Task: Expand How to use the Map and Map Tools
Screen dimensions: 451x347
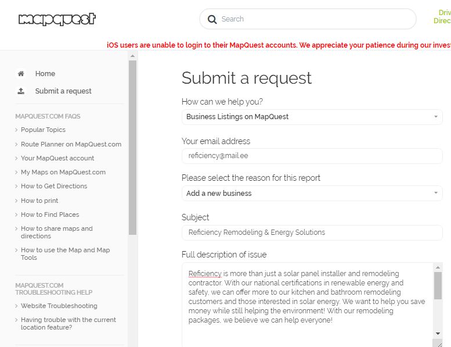Action: [65, 253]
